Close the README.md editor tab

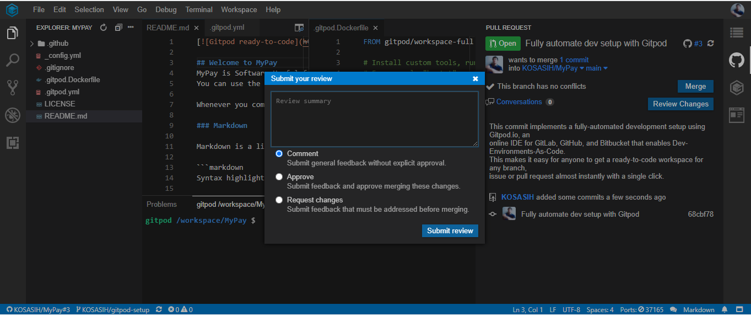pos(196,28)
